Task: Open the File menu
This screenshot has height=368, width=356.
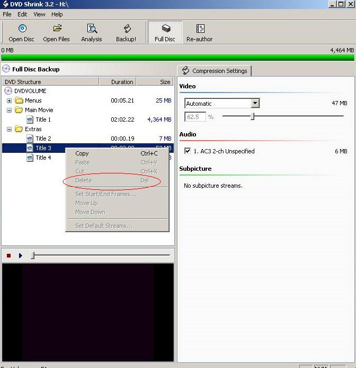Action: (x=7, y=14)
